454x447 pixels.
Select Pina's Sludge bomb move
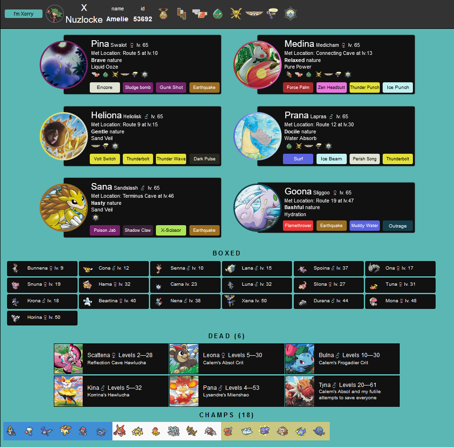(x=138, y=87)
